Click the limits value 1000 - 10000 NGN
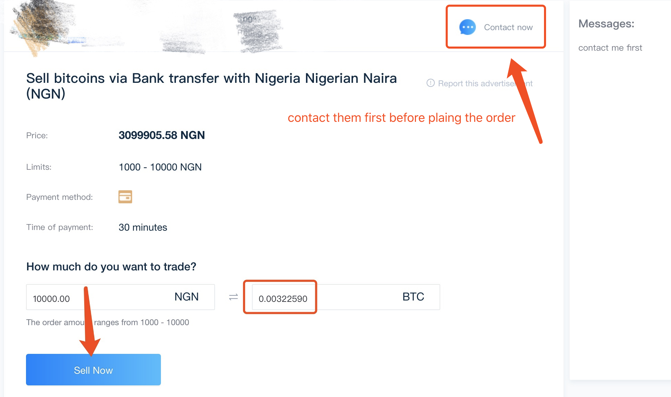 pos(160,167)
